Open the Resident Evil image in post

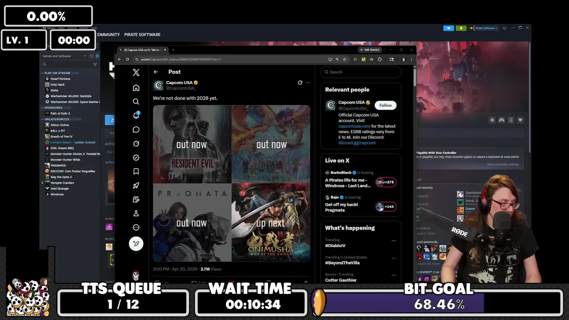pos(192,144)
